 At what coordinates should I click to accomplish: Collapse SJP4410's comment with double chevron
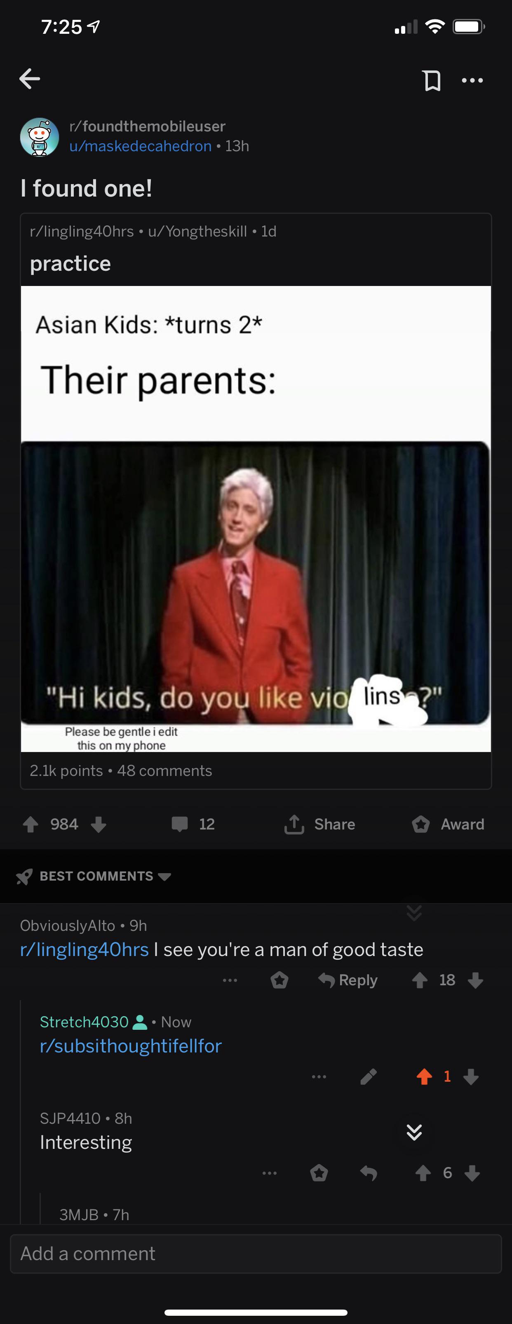(x=414, y=1132)
